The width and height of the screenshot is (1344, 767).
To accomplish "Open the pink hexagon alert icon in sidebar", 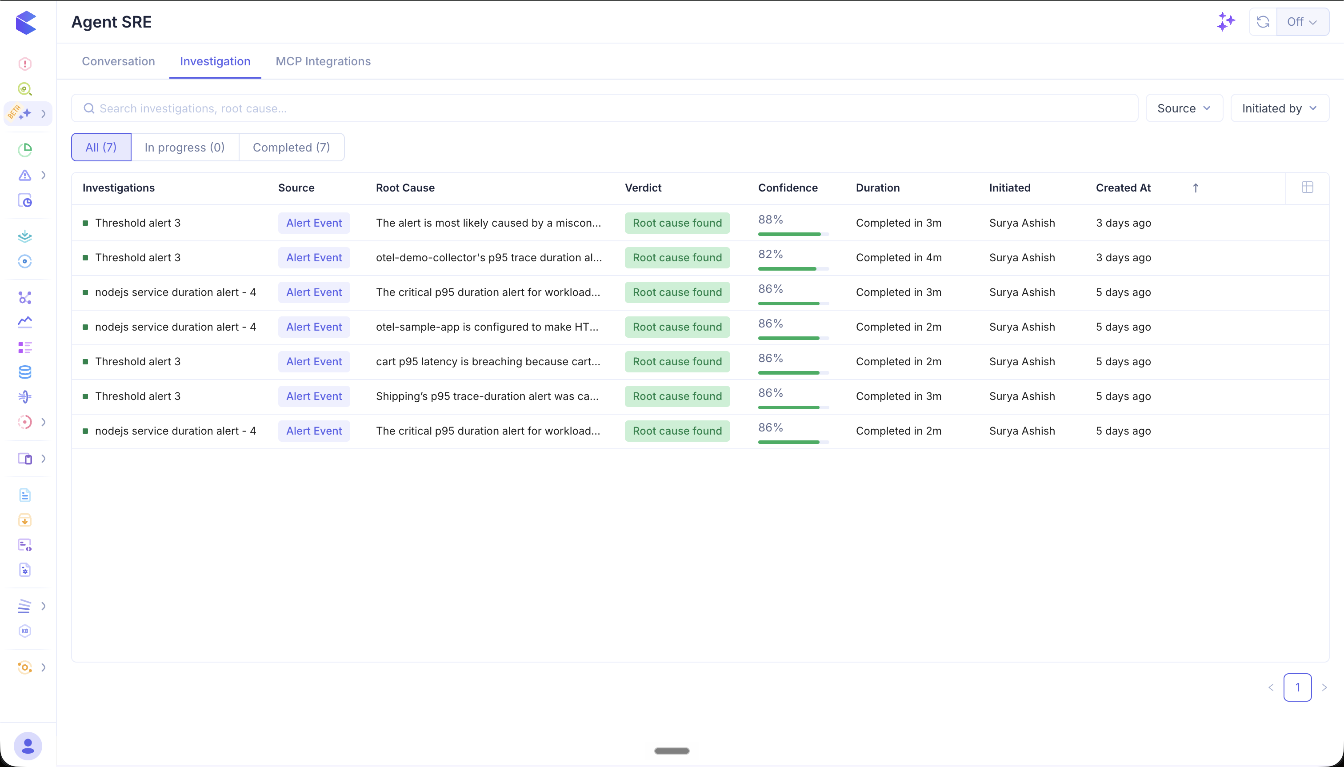I will pyautogui.click(x=25, y=64).
